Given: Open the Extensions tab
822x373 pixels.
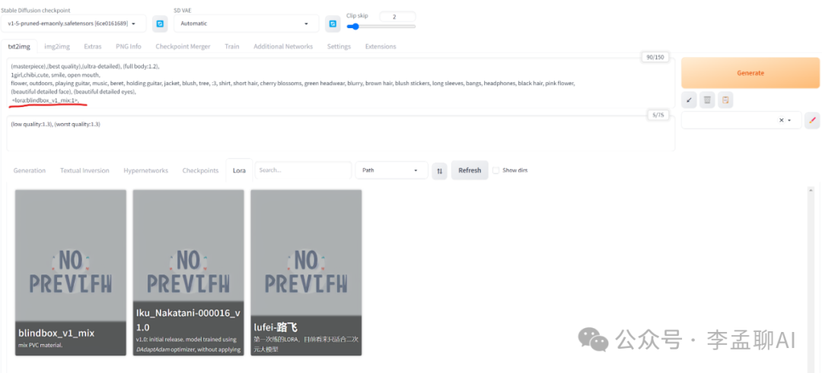Looking at the screenshot, I should 381,46.
